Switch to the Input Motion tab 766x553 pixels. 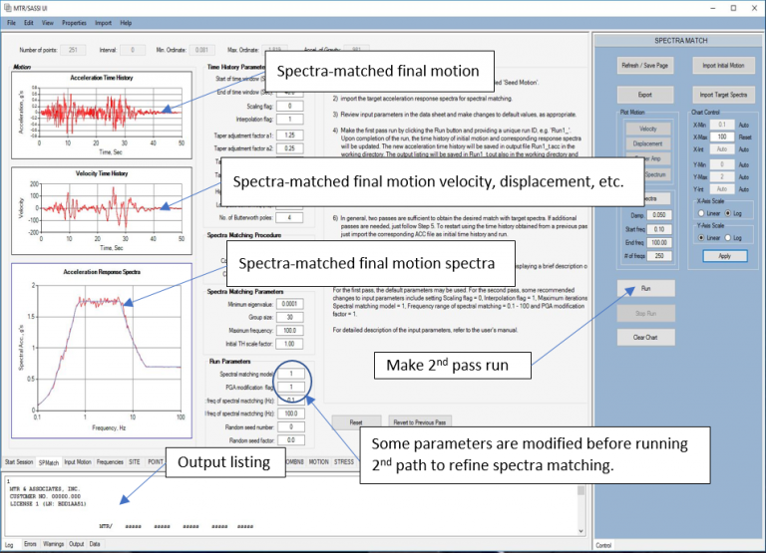[x=76, y=462]
